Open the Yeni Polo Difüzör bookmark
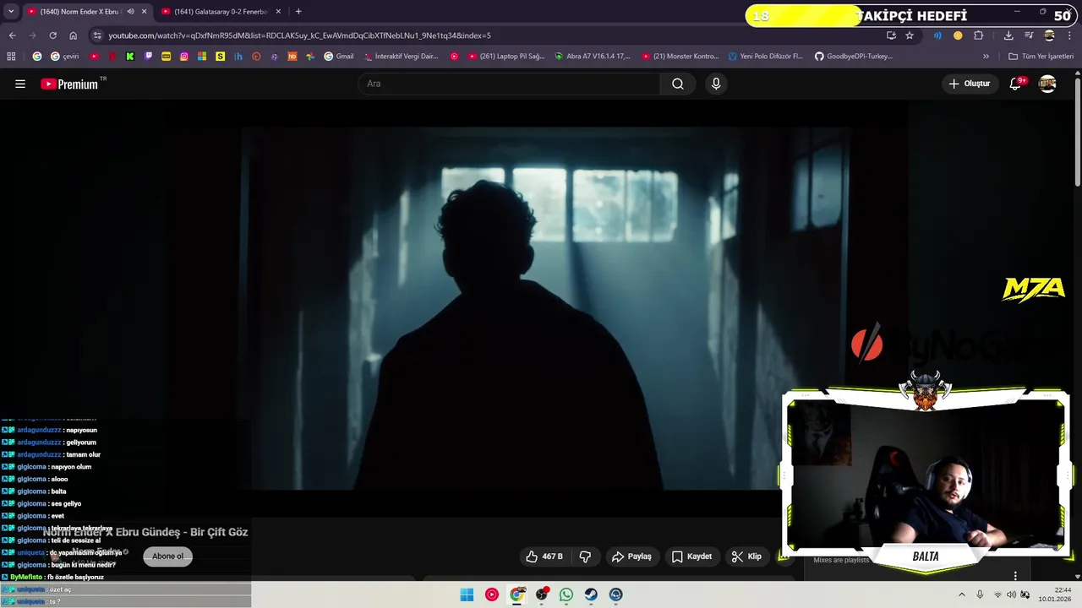This screenshot has width=1082, height=608. 766,57
